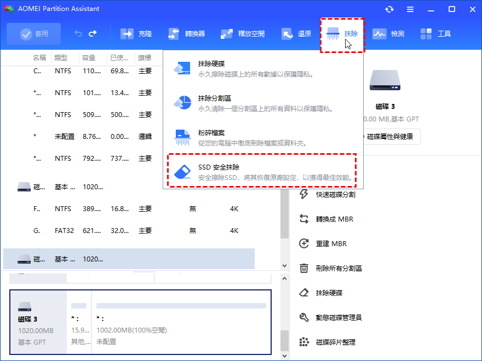This screenshot has height=361, width=482.
Task: Select the highlighted 磁碟 1020 disk row
Action: point(129,259)
